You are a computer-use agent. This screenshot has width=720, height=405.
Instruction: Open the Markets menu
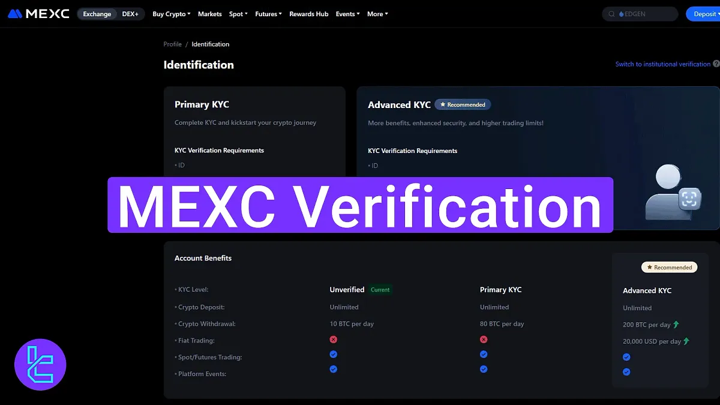click(x=209, y=14)
